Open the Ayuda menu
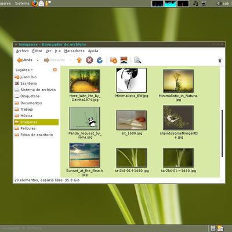This screenshot has height=232, width=232. click(93, 51)
